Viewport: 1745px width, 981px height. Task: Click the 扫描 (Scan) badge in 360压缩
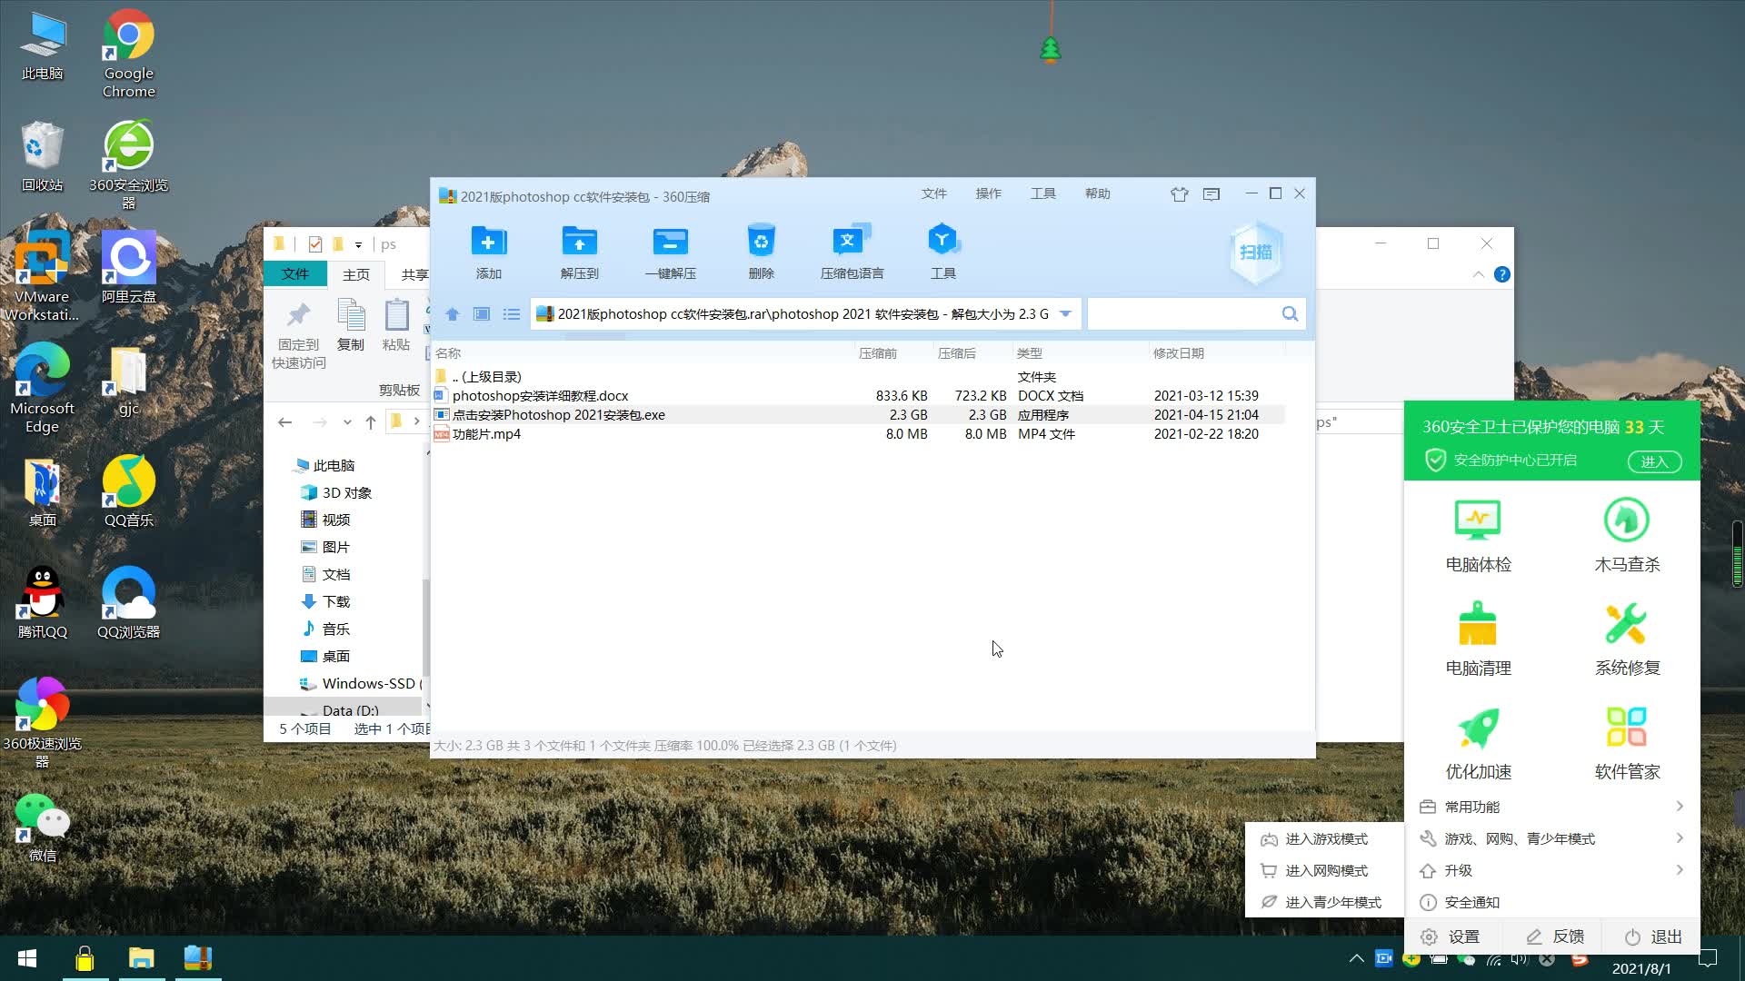(1255, 253)
